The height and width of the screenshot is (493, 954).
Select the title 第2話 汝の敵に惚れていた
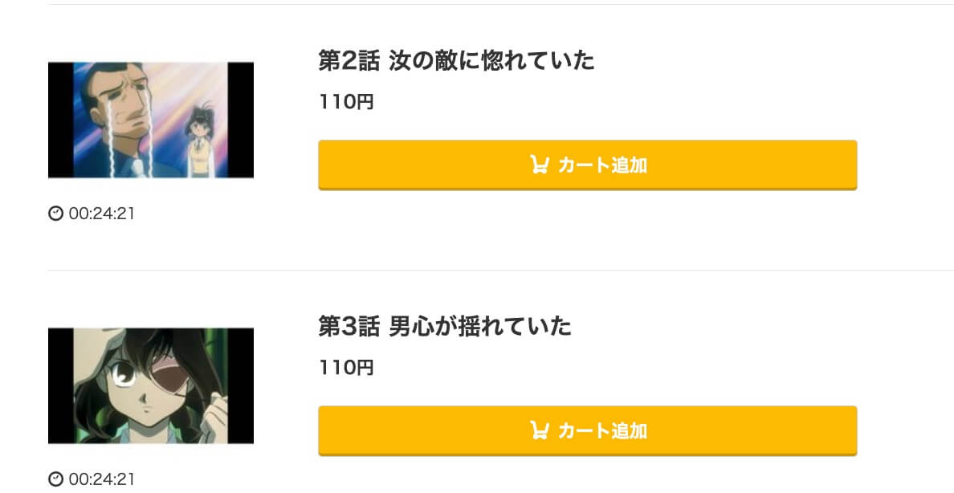click(456, 60)
